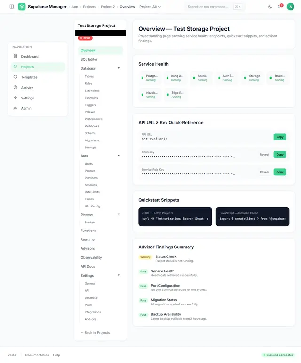Open the Realtime menu item
This screenshot has width=301, height=363.
[x=100, y=239]
